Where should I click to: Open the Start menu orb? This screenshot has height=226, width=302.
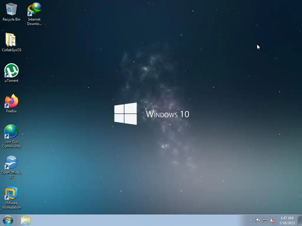(x=8, y=220)
